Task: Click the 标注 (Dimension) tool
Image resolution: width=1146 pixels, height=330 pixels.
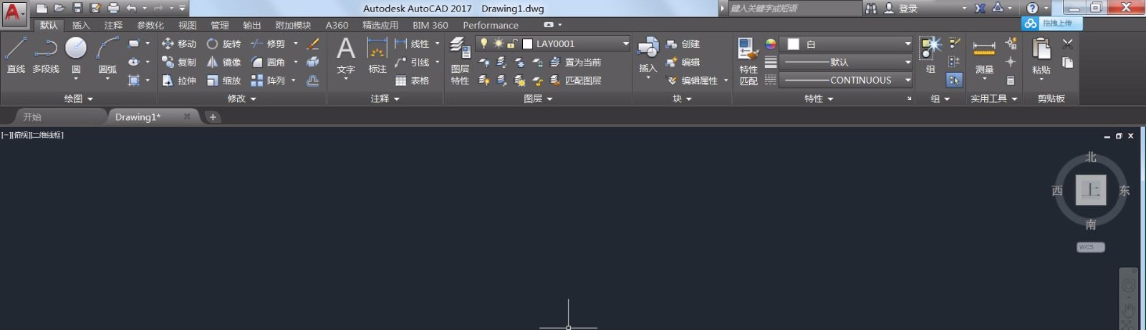Action: (x=377, y=56)
